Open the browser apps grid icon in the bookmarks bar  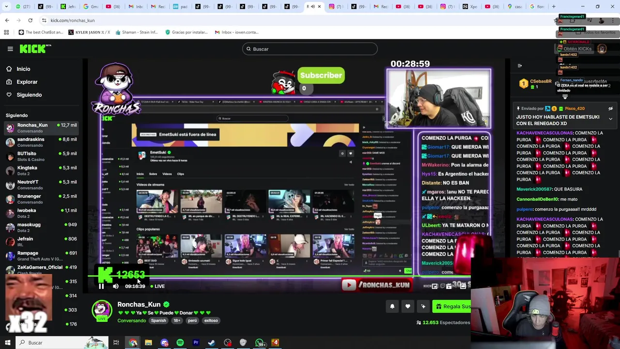(x=6, y=32)
